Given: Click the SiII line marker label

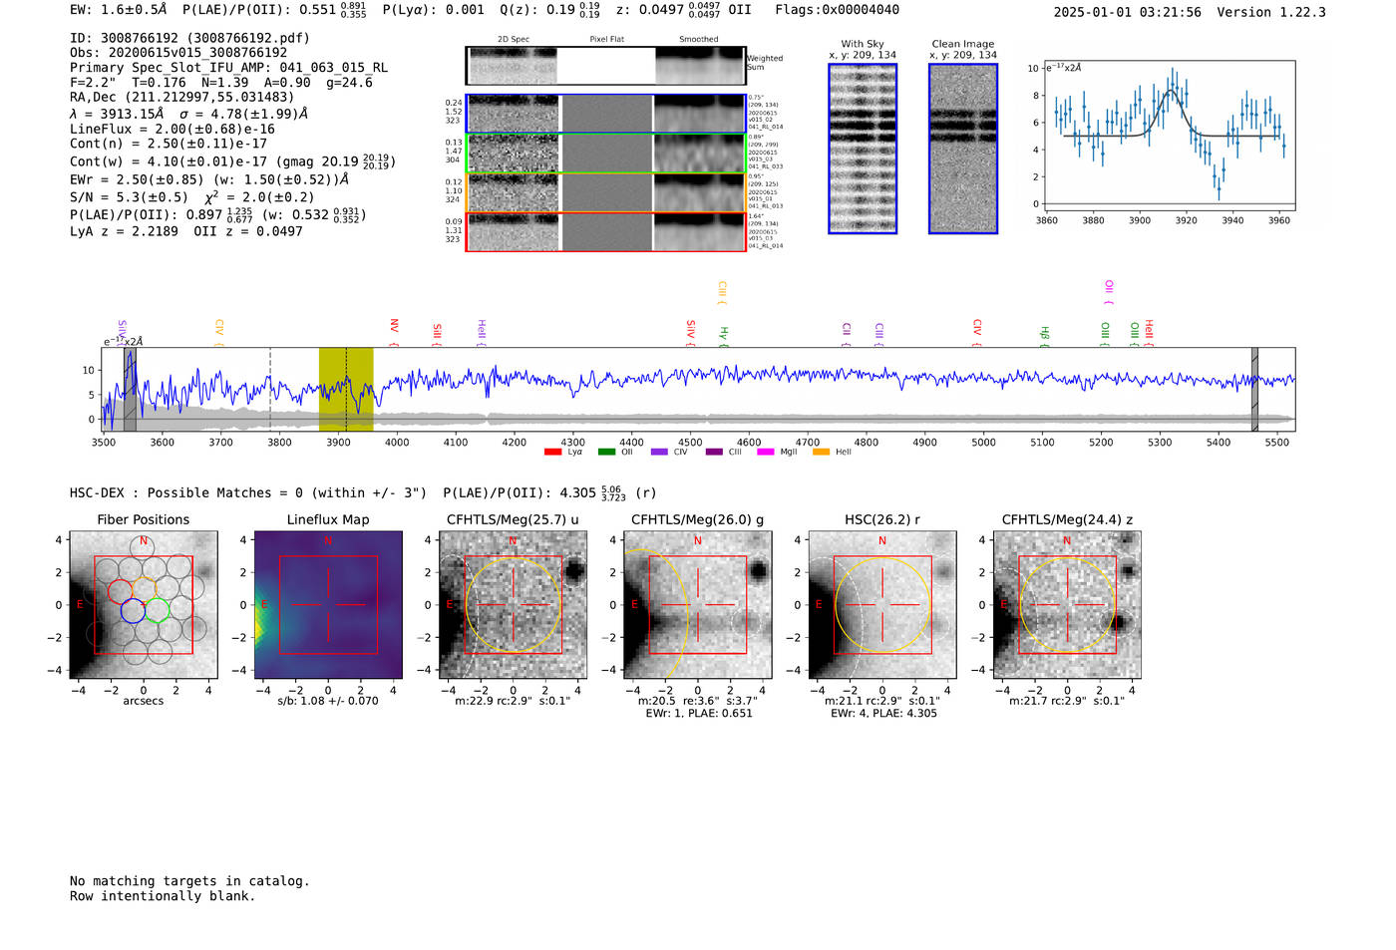Looking at the screenshot, I should (437, 333).
